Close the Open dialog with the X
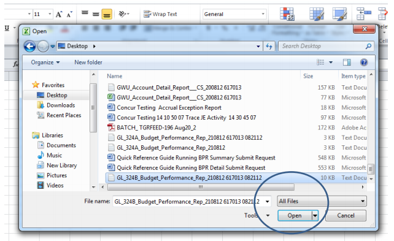 365,29
